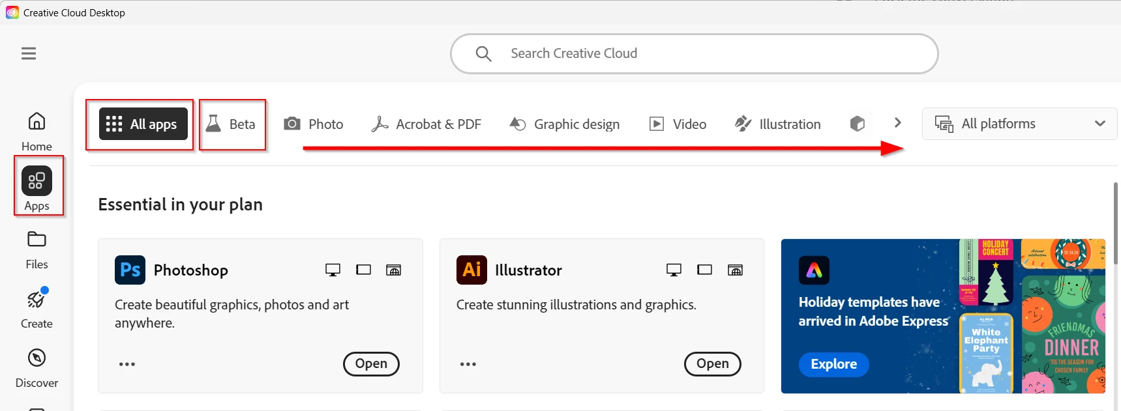Open Illustrator's more options menu
Image resolution: width=1121 pixels, height=411 pixels.
coord(468,364)
